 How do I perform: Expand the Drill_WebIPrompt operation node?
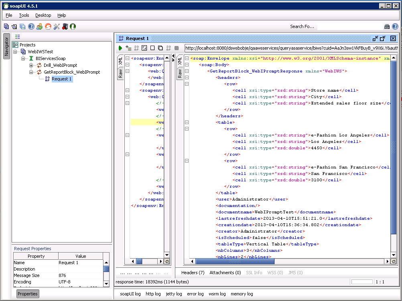(x=31, y=66)
